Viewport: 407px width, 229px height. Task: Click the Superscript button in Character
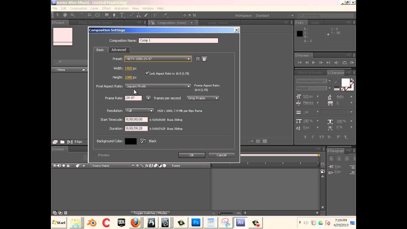click(x=338, y=137)
